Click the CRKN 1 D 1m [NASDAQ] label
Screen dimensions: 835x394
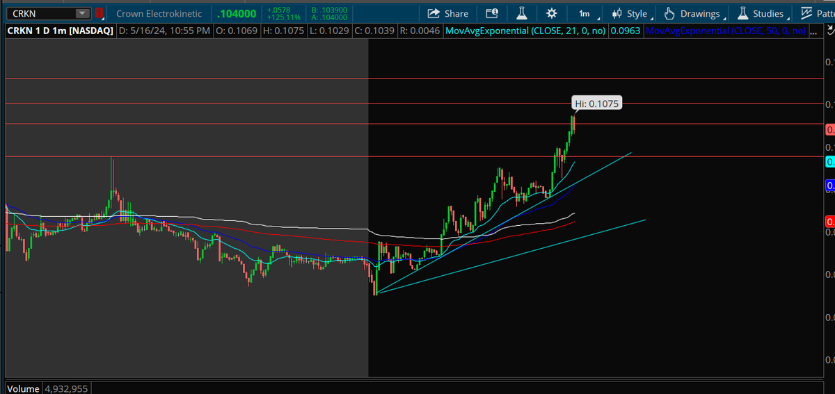(61, 31)
